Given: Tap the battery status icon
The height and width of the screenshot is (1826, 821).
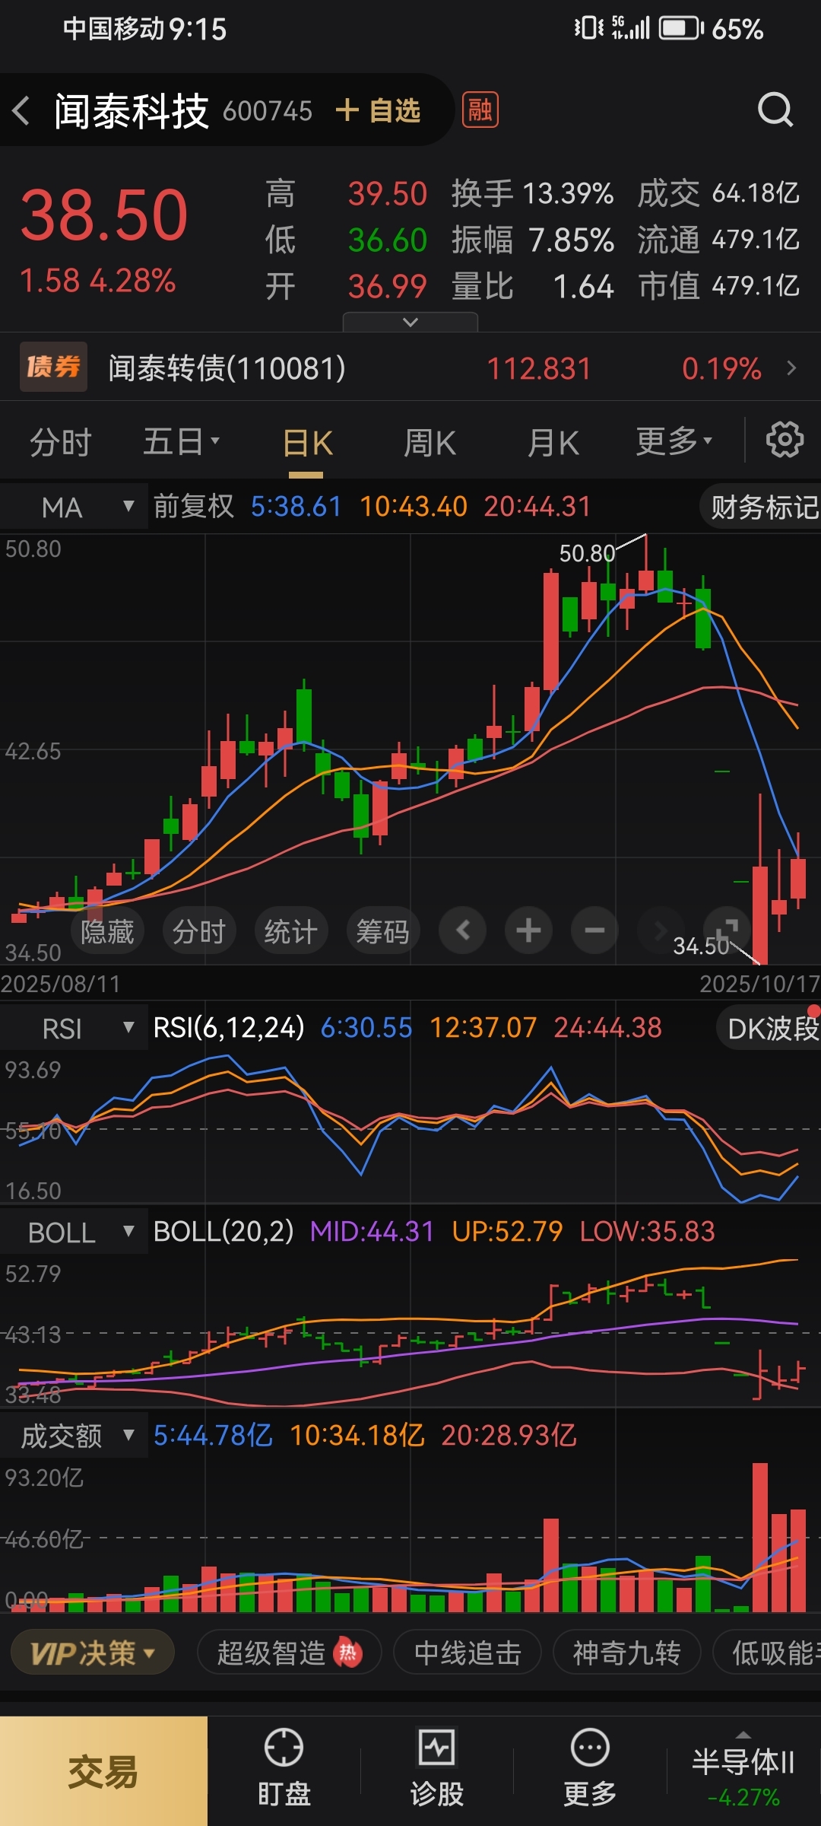Looking at the screenshot, I should (x=681, y=29).
